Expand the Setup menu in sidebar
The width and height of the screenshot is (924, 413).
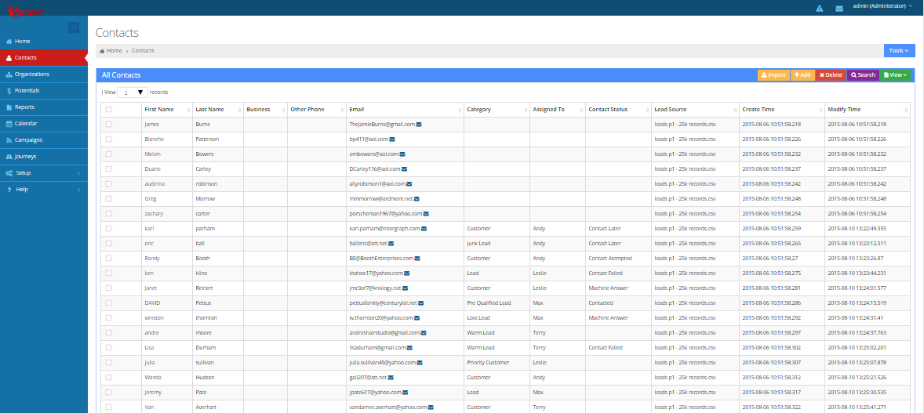pos(43,173)
